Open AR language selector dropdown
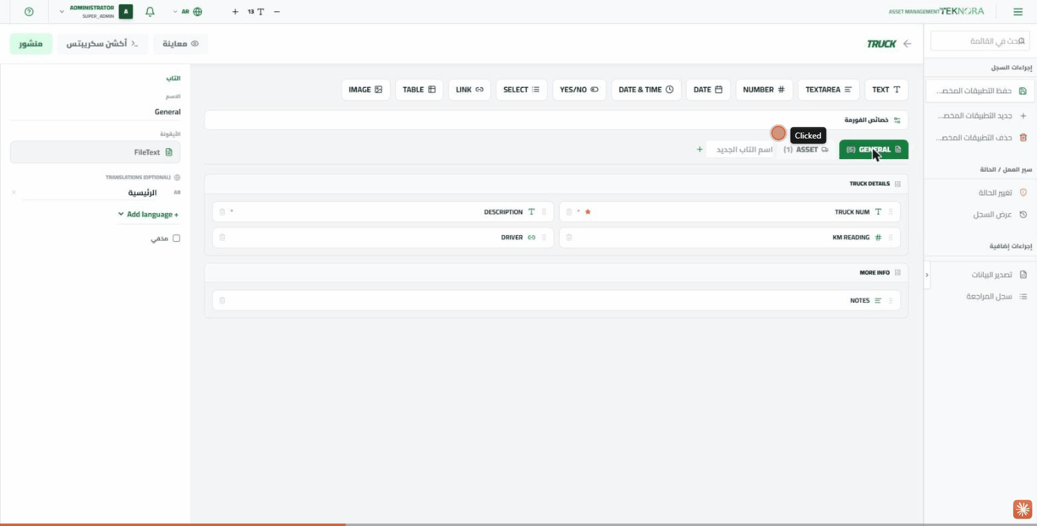The image size is (1037, 526). (x=187, y=11)
